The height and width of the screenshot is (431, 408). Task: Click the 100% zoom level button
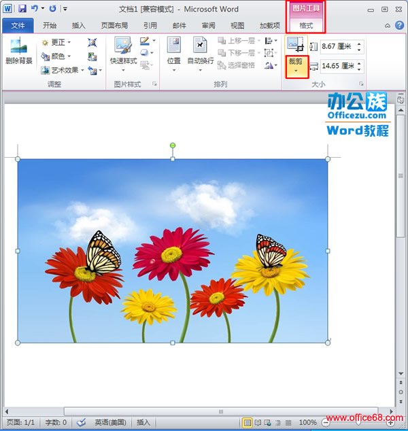tap(307, 422)
